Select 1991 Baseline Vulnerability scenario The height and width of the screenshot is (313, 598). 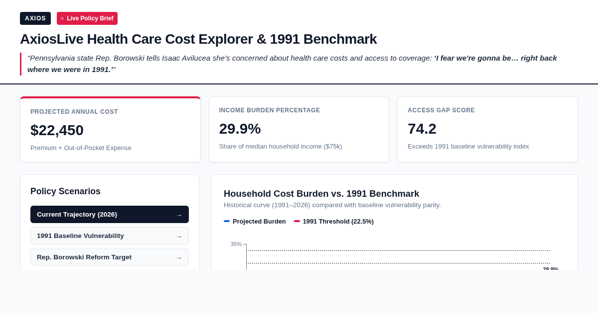[x=110, y=236]
